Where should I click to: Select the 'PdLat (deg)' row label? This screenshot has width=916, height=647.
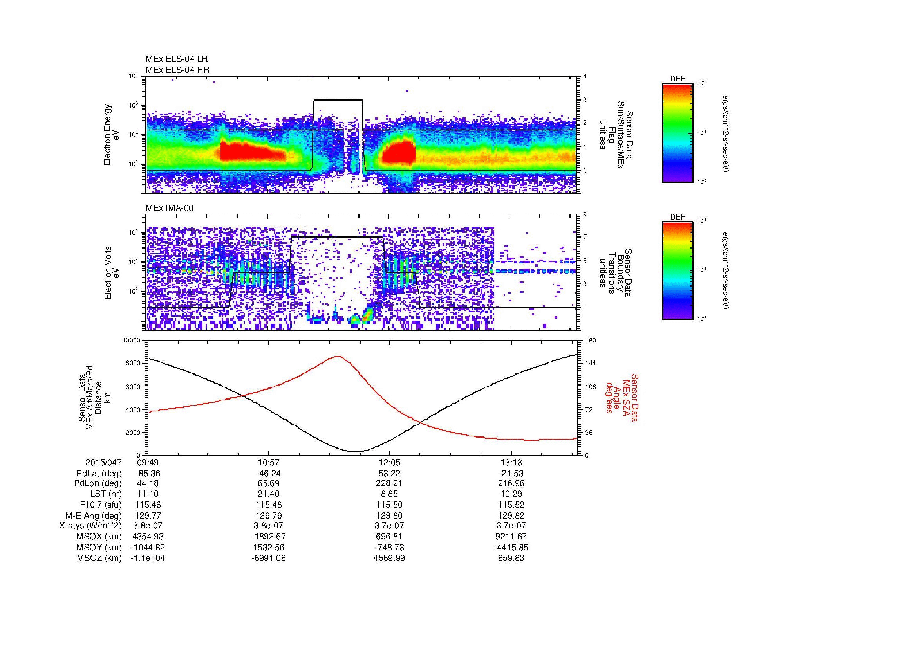pyautogui.click(x=99, y=474)
